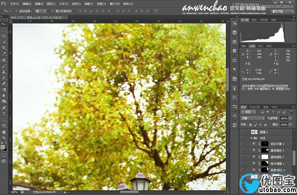
Task: Select the Zoom tool
Action: pos(4,138)
